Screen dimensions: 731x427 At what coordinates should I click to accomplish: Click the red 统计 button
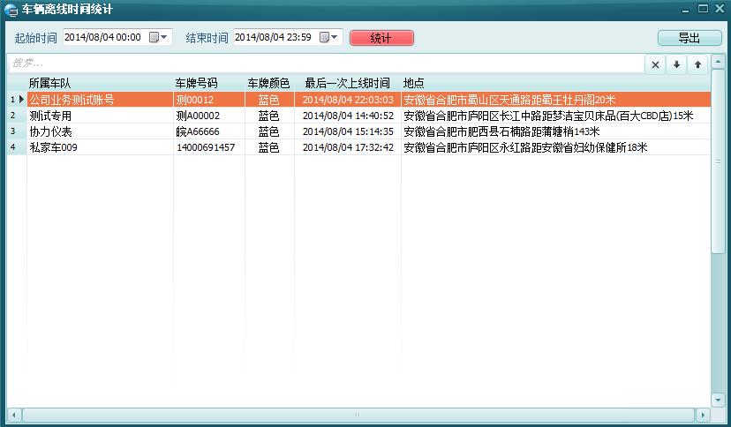click(x=381, y=38)
